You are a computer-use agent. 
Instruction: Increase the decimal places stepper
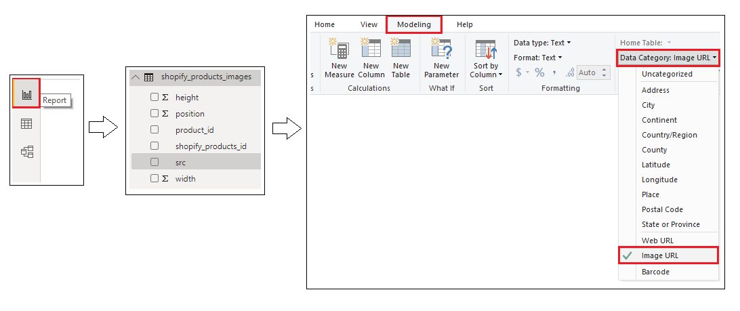tap(604, 69)
